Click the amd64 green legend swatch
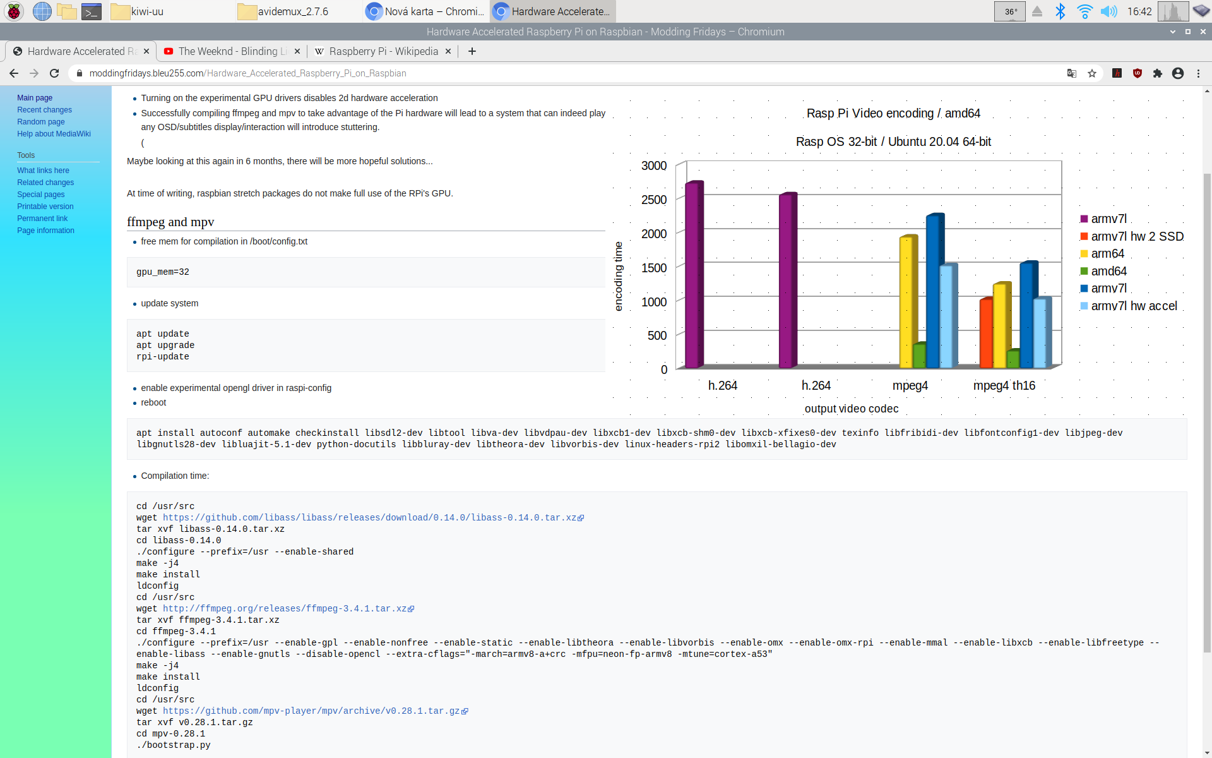The height and width of the screenshot is (758, 1212). click(x=1084, y=271)
